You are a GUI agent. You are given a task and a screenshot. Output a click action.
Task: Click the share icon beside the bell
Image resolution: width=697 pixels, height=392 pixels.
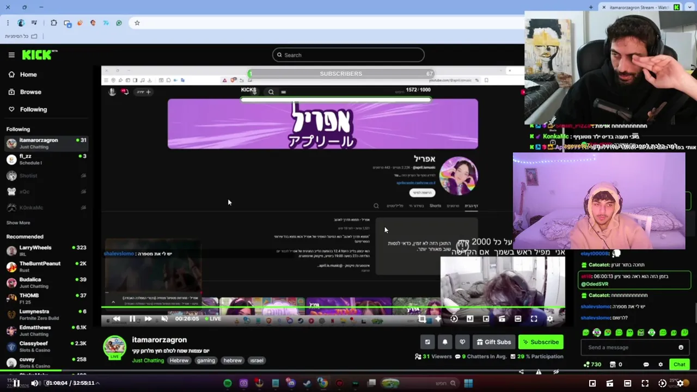pos(427,342)
